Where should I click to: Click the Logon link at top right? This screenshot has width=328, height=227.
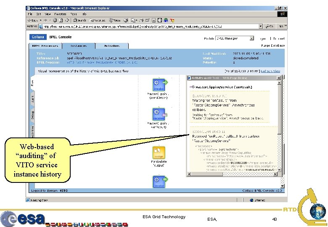pos(263,39)
